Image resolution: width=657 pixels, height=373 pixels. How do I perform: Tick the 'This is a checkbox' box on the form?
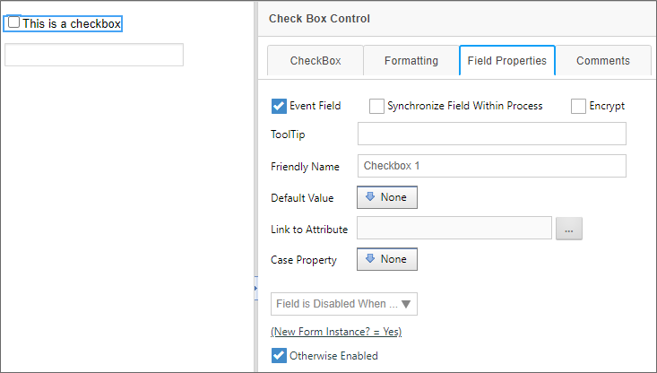tap(13, 23)
